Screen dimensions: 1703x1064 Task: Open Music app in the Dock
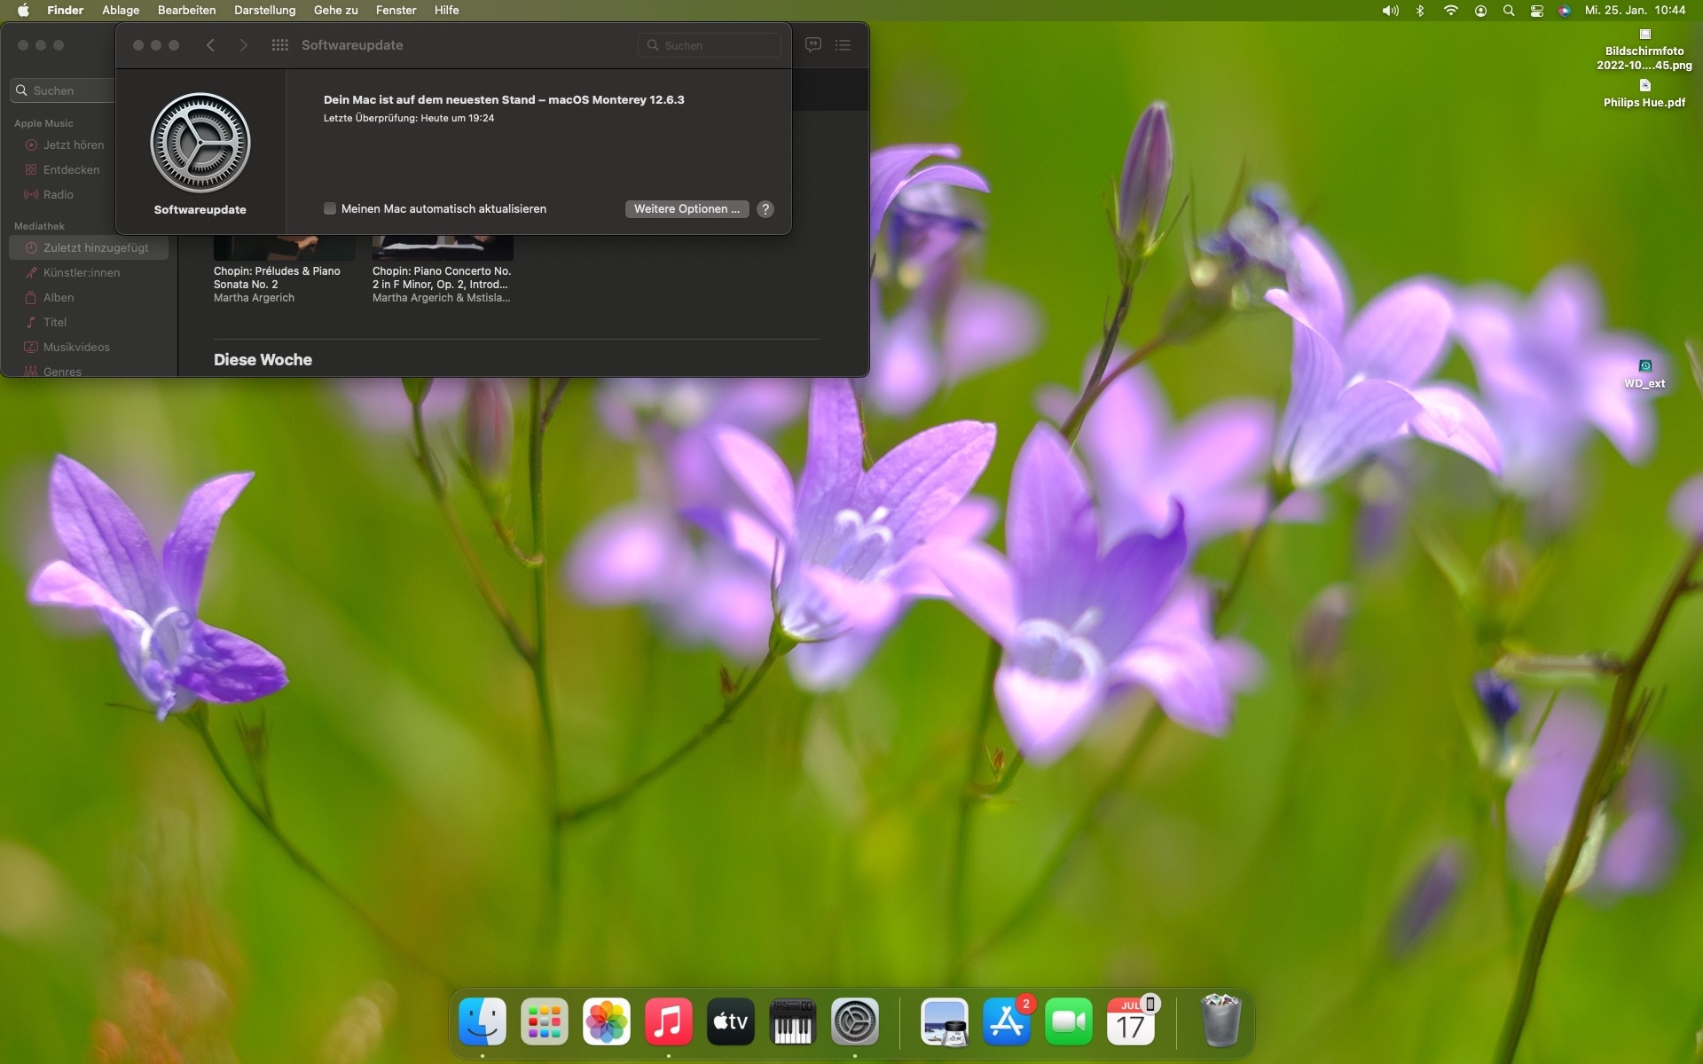coord(669,1022)
